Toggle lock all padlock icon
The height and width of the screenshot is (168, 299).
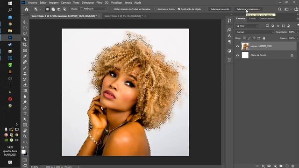(x=263, y=38)
